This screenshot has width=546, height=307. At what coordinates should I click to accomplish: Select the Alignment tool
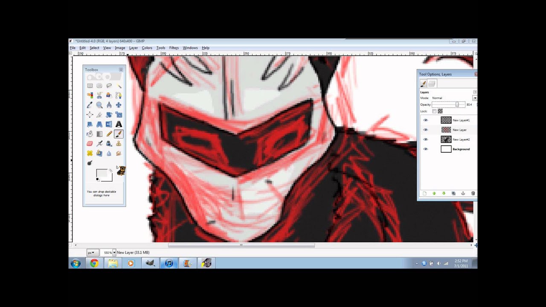coord(90,115)
